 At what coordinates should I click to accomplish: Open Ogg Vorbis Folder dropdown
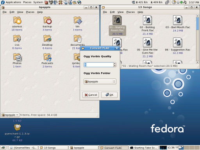100,82
